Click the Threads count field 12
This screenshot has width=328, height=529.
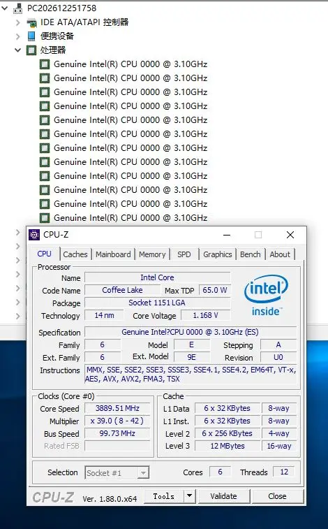[x=284, y=472]
